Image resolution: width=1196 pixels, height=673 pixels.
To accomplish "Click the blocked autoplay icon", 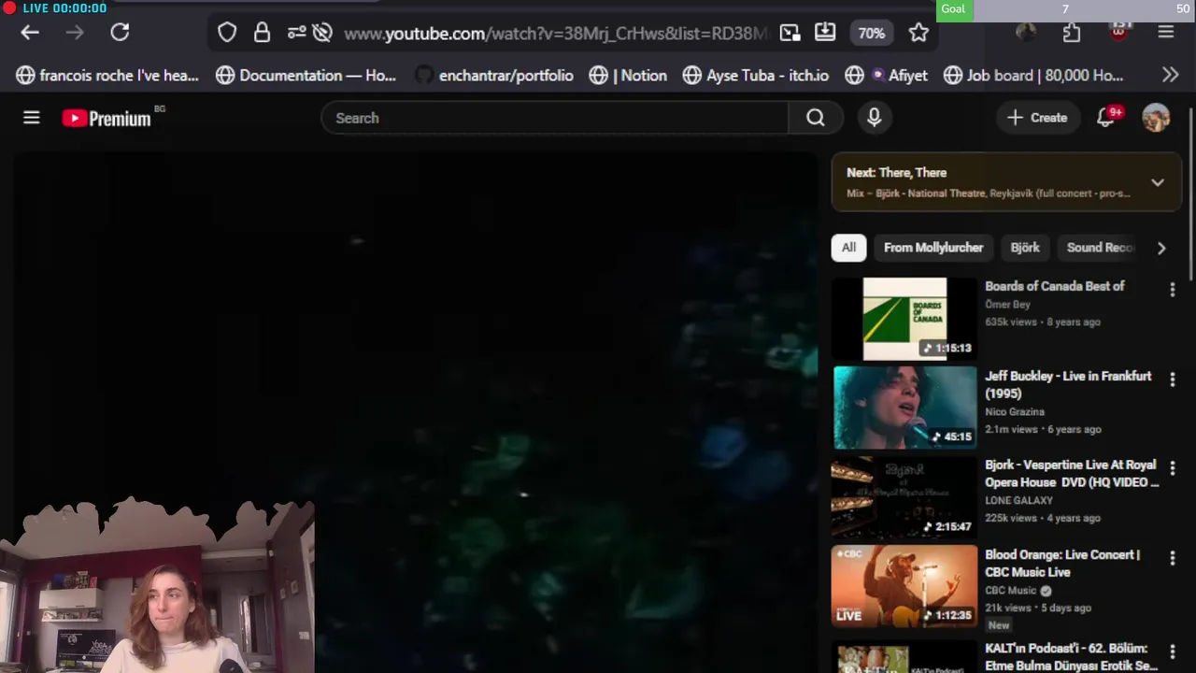I will (x=322, y=33).
